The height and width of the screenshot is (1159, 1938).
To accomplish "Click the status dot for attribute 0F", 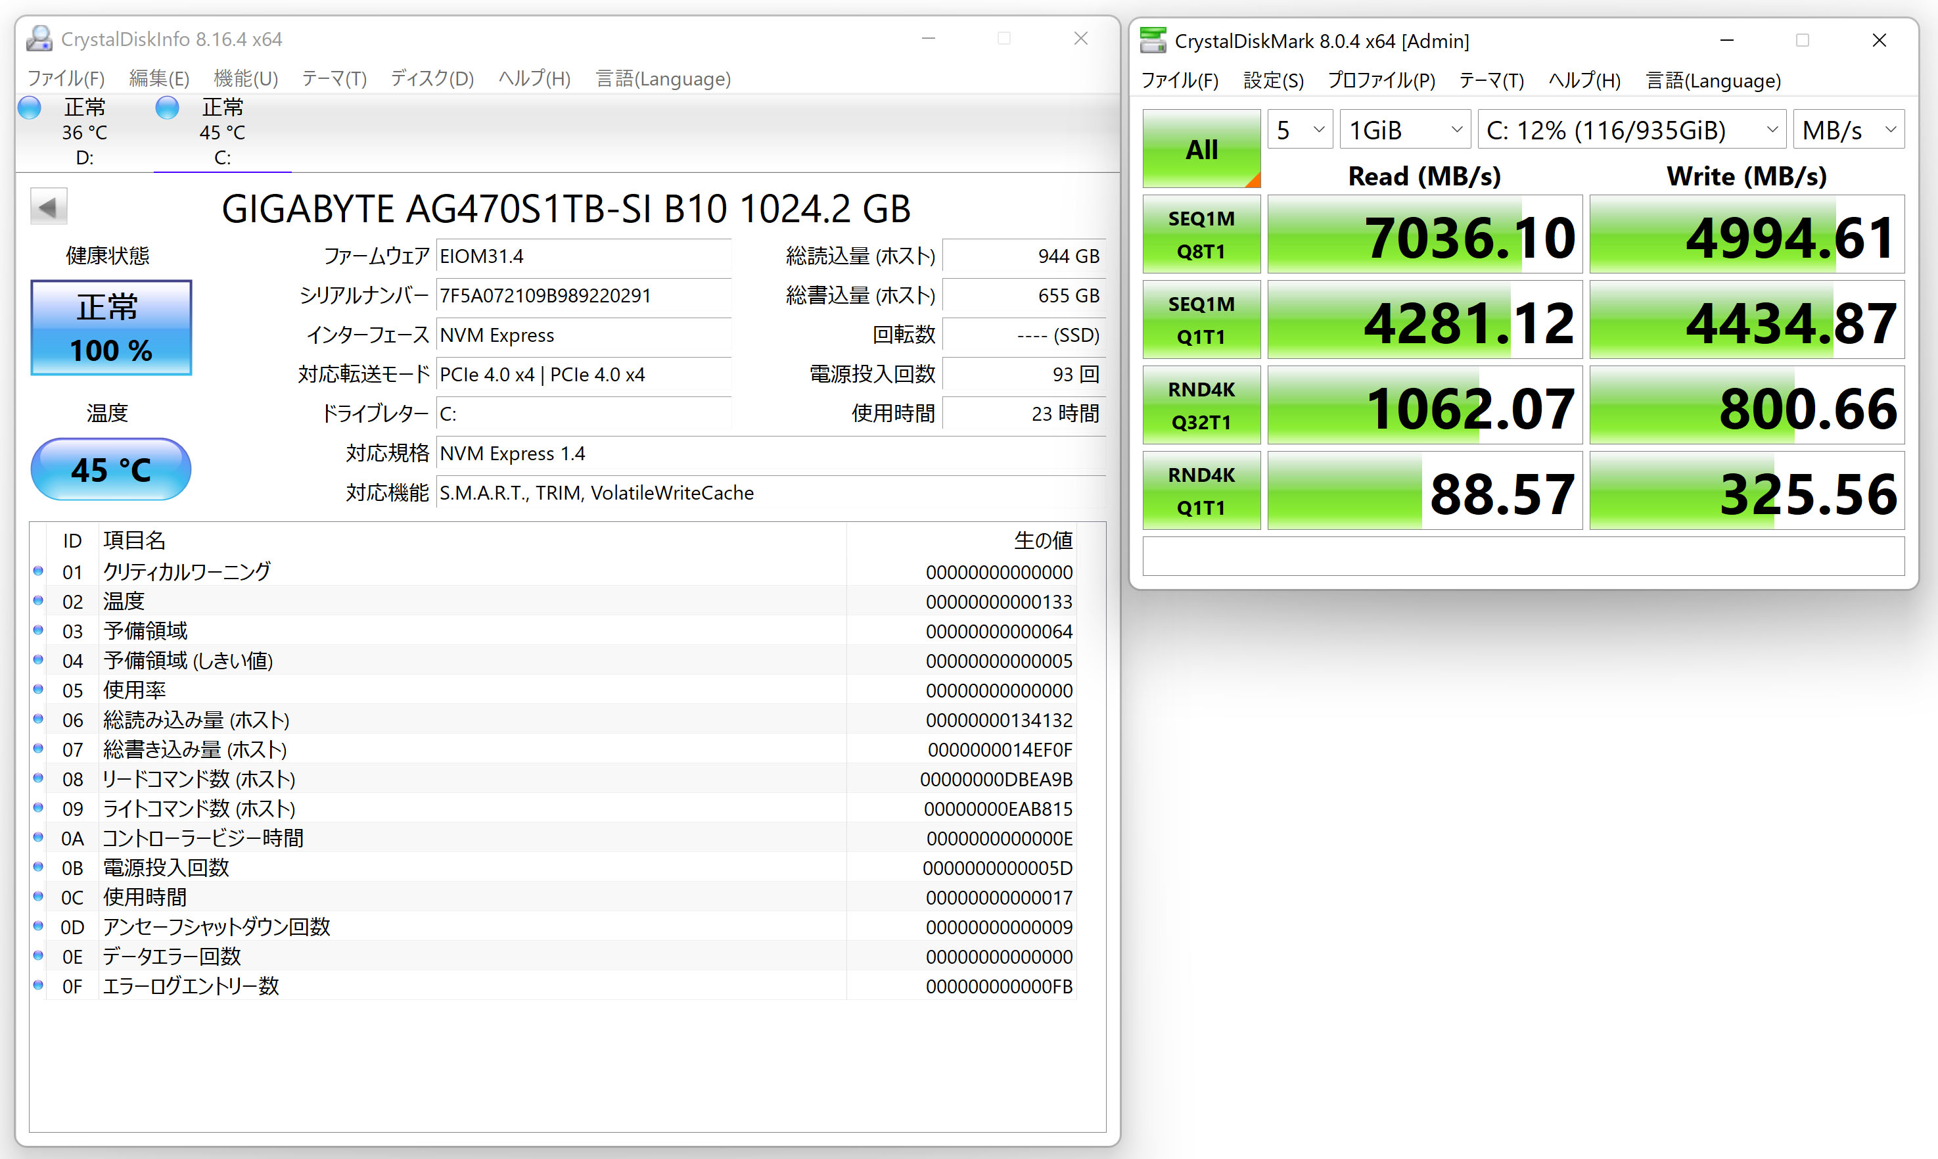I will [38, 985].
